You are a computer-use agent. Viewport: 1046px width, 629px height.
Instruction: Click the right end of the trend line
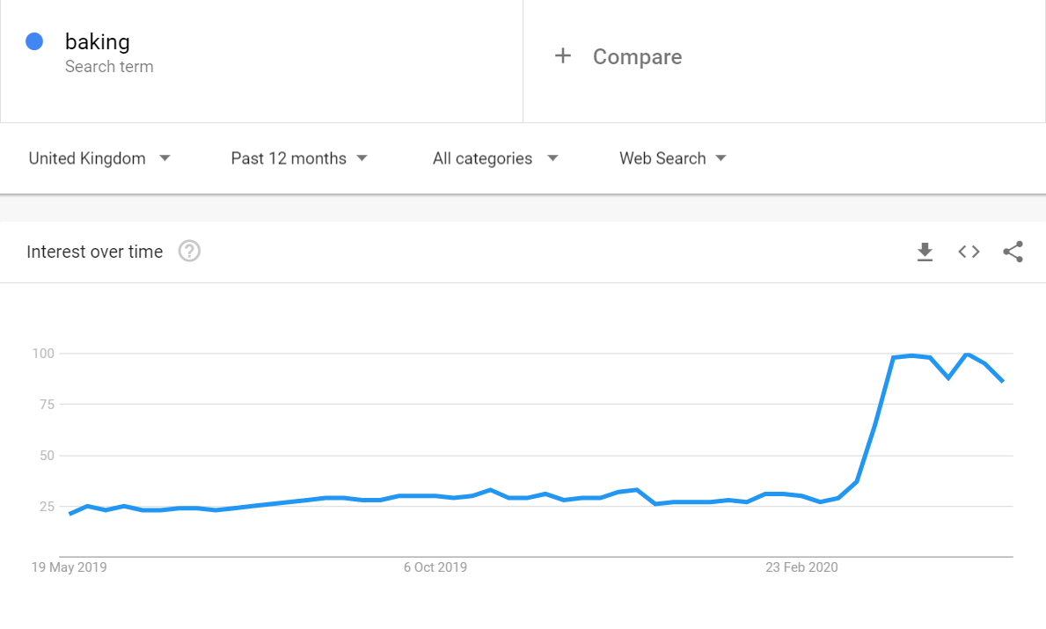tap(1003, 381)
